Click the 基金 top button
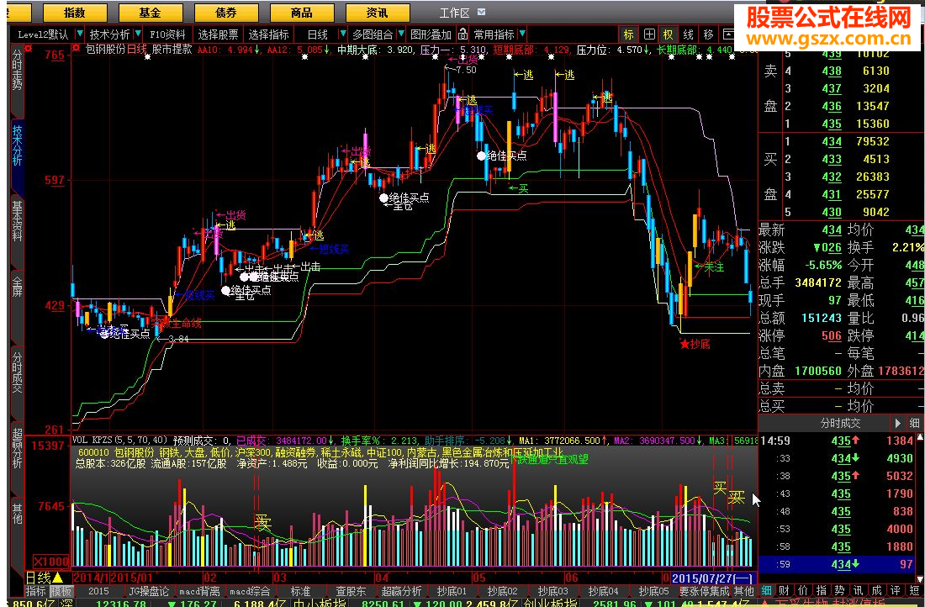 (x=151, y=13)
